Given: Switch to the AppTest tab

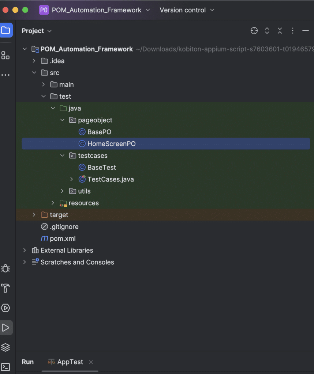Looking at the screenshot, I should 70,362.
